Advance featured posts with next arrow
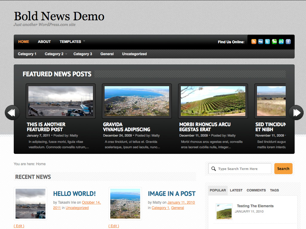The height and width of the screenshot is (229, 306). (x=296, y=113)
